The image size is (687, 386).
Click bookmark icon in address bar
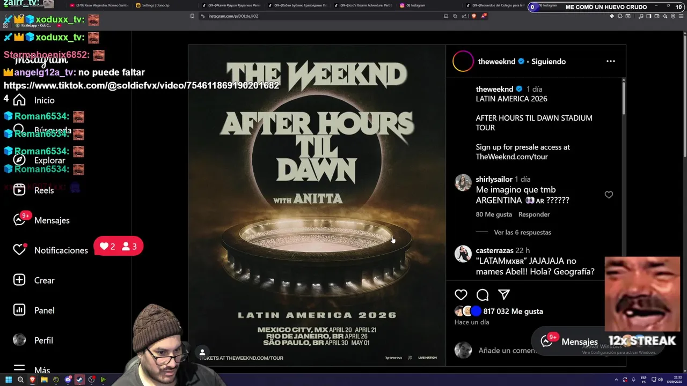coord(192,16)
